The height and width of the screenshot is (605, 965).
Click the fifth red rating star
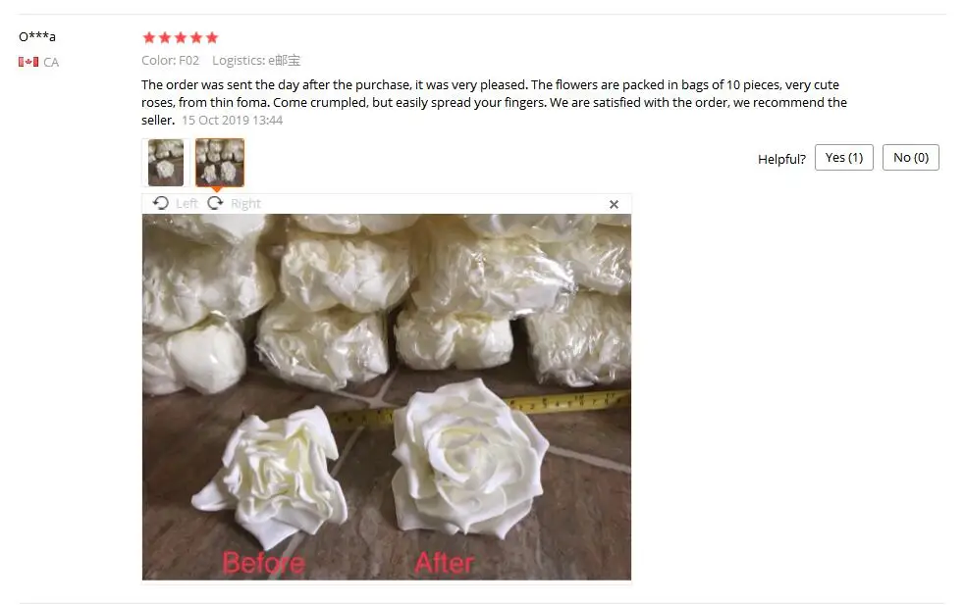(x=212, y=37)
